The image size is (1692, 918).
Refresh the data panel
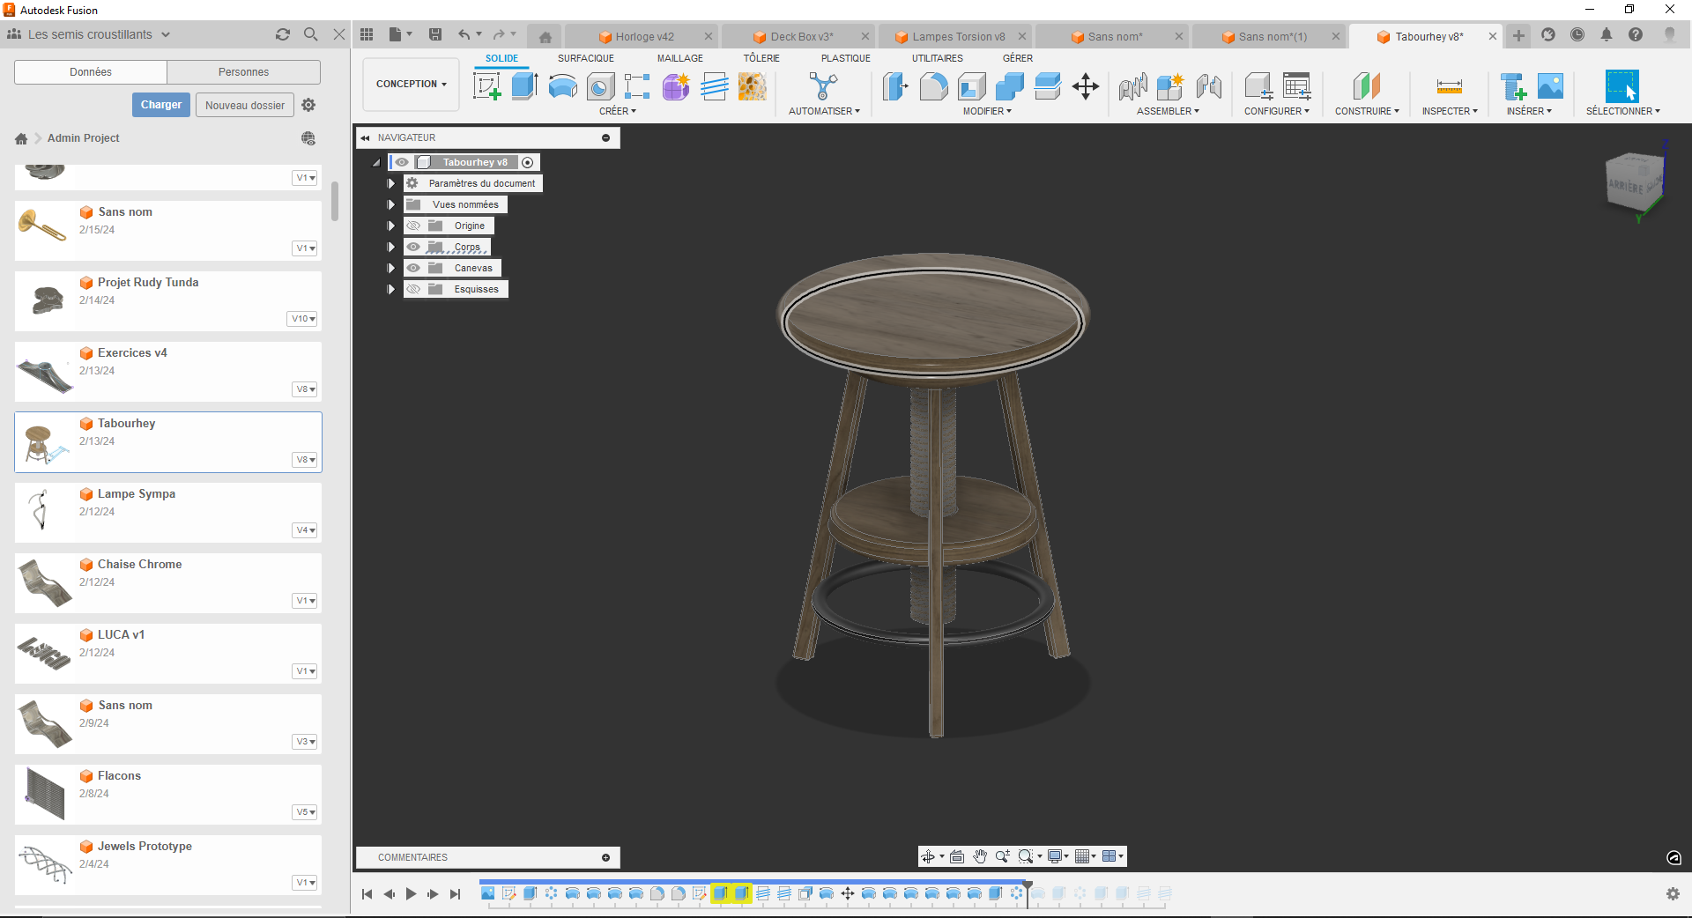(282, 34)
